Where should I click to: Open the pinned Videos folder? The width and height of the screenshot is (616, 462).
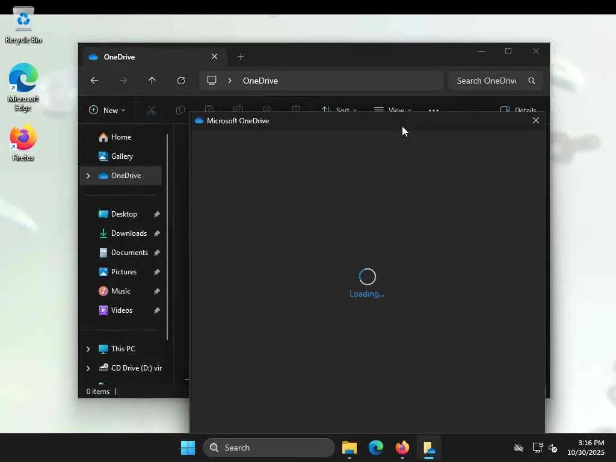pos(121,310)
